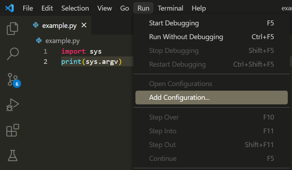Viewport: 292px width, 170px height.
Task: Open the Run and Debug view
Action: (x=12, y=105)
